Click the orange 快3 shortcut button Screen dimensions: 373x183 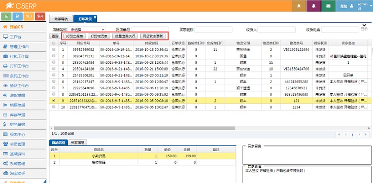coord(28,16)
